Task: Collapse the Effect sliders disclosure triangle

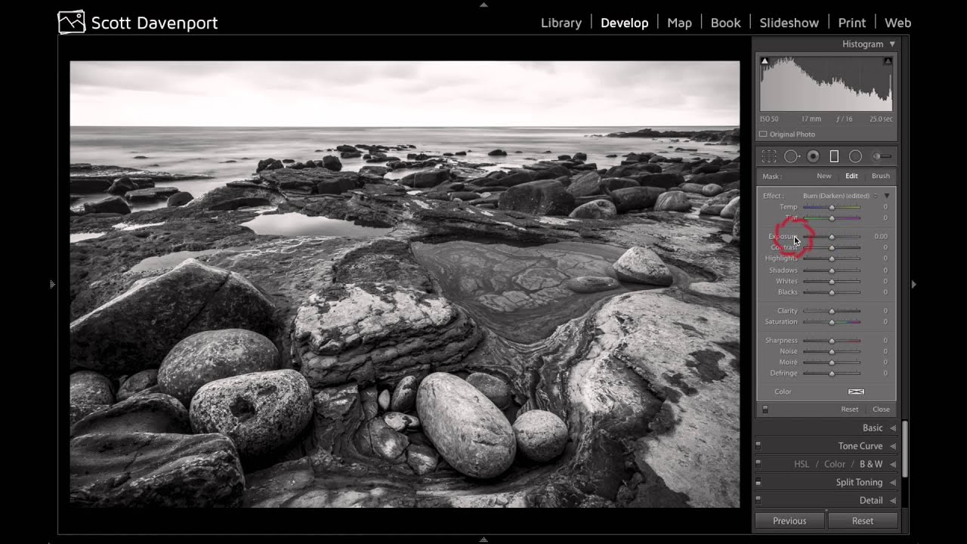Action: pos(887,196)
